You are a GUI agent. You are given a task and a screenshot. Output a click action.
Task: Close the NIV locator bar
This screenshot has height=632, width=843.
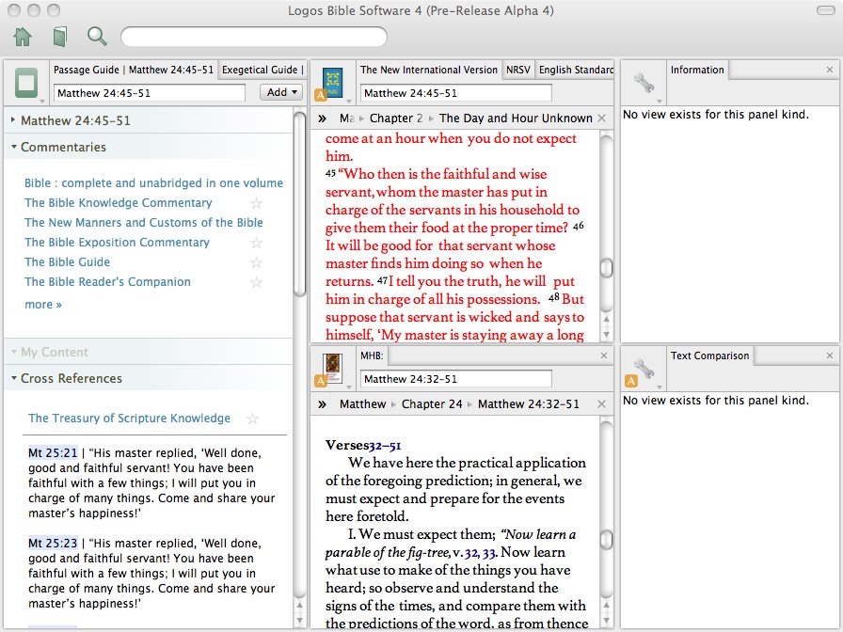pyautogui.click(x=601, y=118)
